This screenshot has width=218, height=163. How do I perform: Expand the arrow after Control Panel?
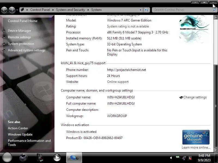coord(53,10)
